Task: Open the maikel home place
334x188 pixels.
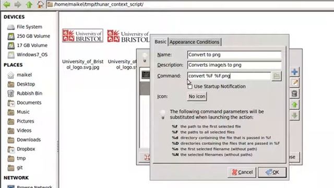Action: coord(24,75)
